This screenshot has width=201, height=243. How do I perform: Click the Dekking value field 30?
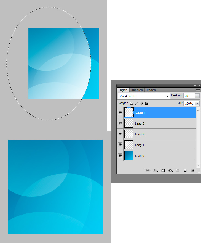click(189, 96)
